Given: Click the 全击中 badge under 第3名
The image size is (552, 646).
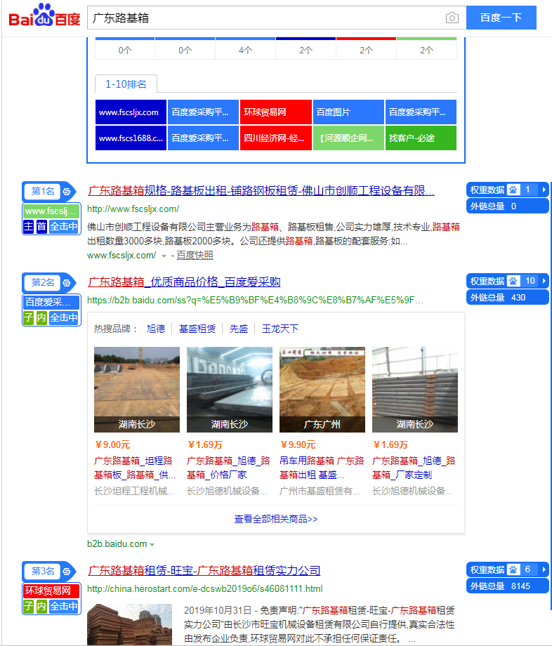Looking at the screenshot, I should [64, 606].
